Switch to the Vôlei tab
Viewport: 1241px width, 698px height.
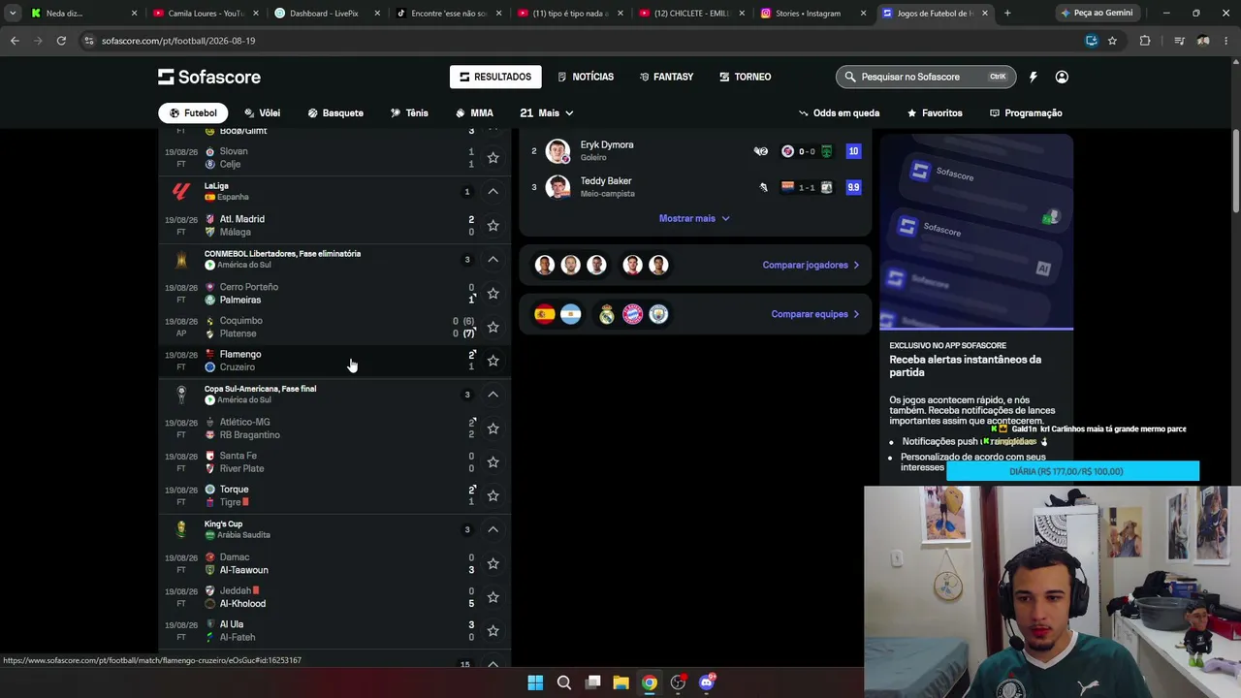(x=262, y=113)
